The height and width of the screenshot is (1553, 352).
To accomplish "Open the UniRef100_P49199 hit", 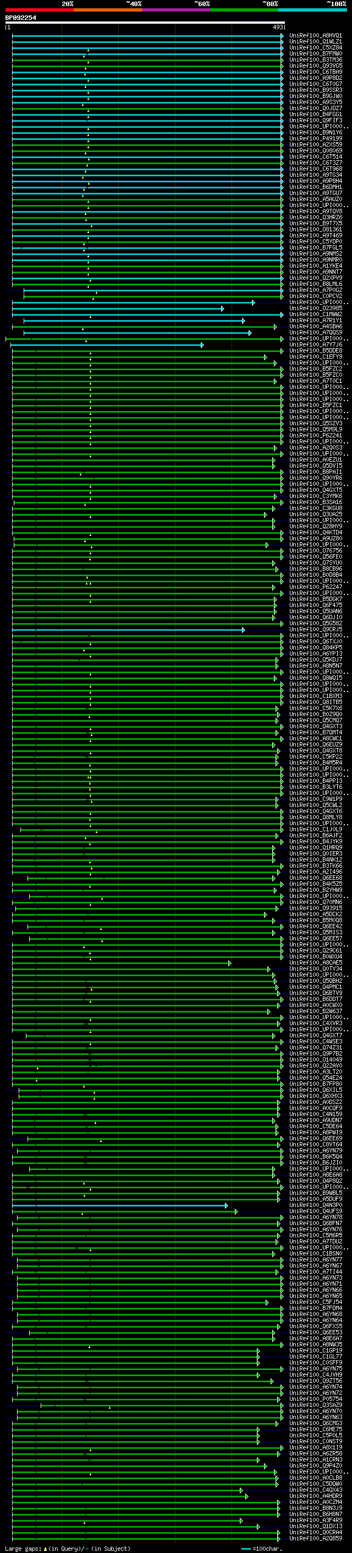I will [x=316, y=139].
